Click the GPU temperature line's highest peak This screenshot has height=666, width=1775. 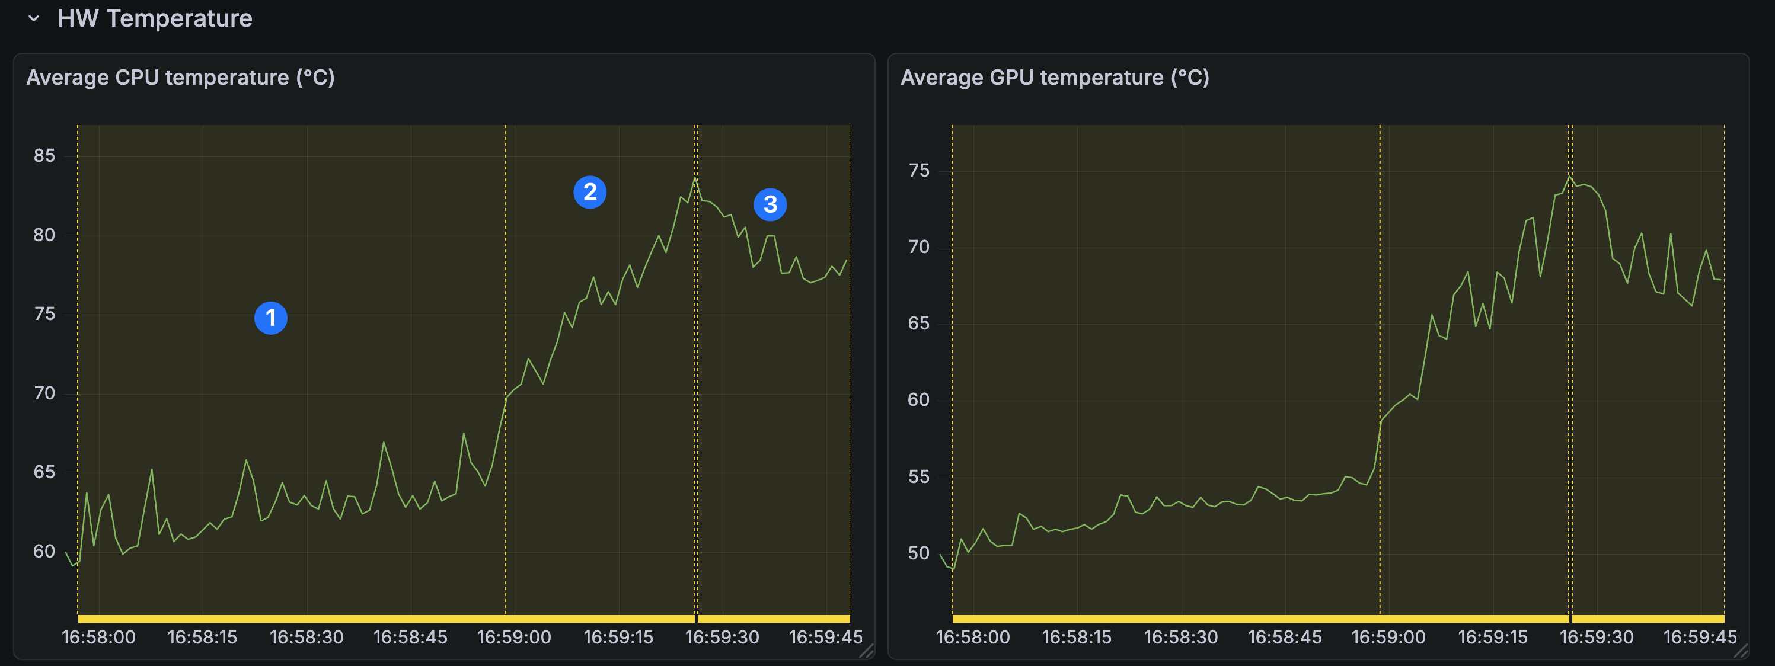click(1570, 177)
